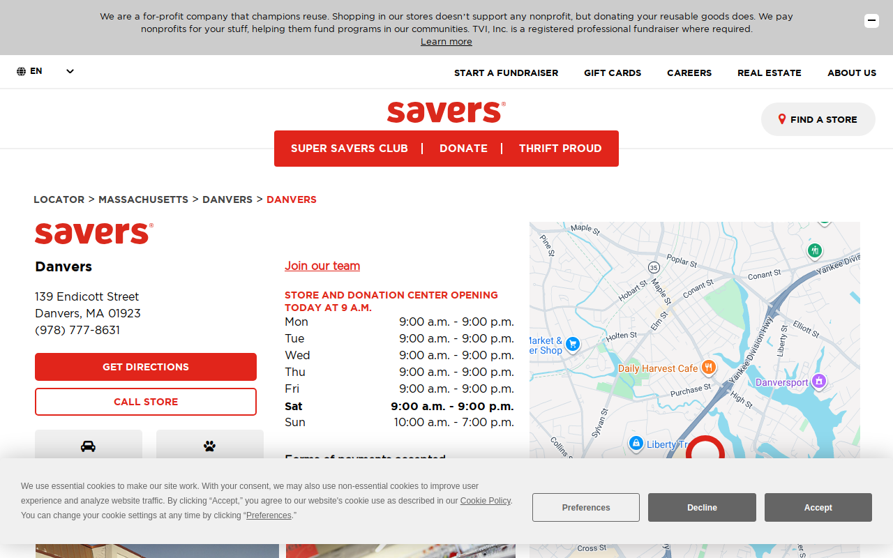Open Cookie Policy link in cookie notice
The height and width of the screenshot is (558, 893).
(486, 501)
